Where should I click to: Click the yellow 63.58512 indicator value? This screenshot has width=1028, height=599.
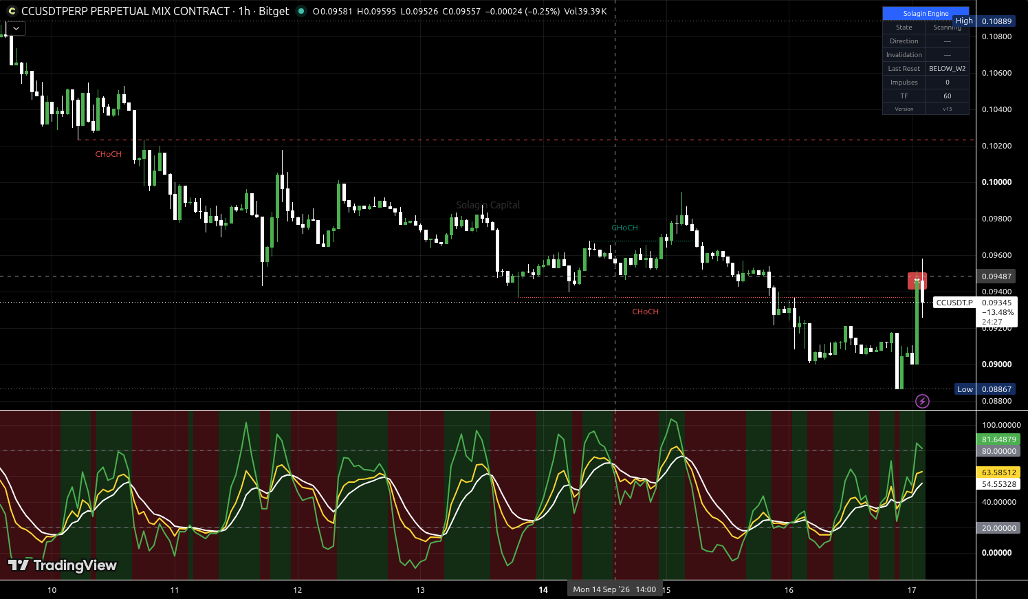pyautogui.click(x=998, y=472)
